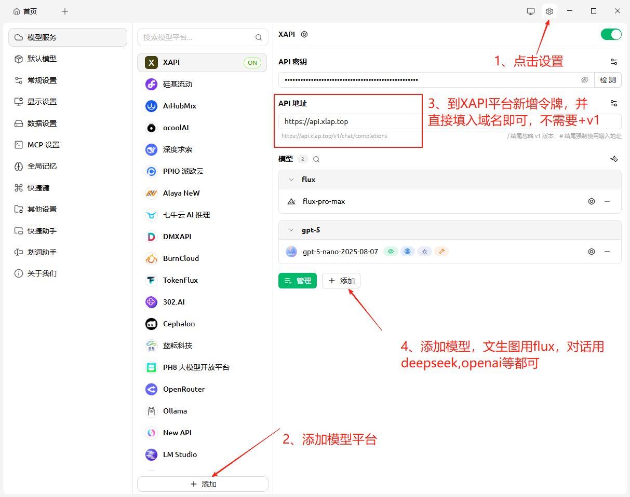This screenshot has height=497, width=630.
Task: Open 关于我们 section
Action: [68, 273]
